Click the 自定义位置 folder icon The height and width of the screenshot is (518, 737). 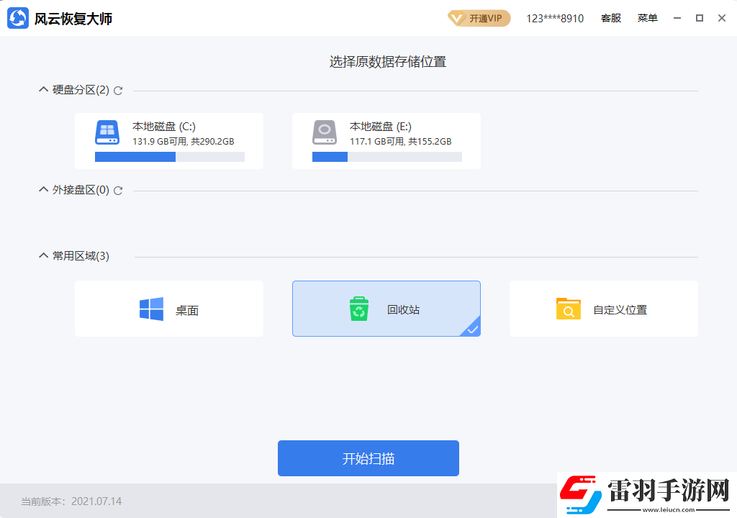(x=568, y=308)
